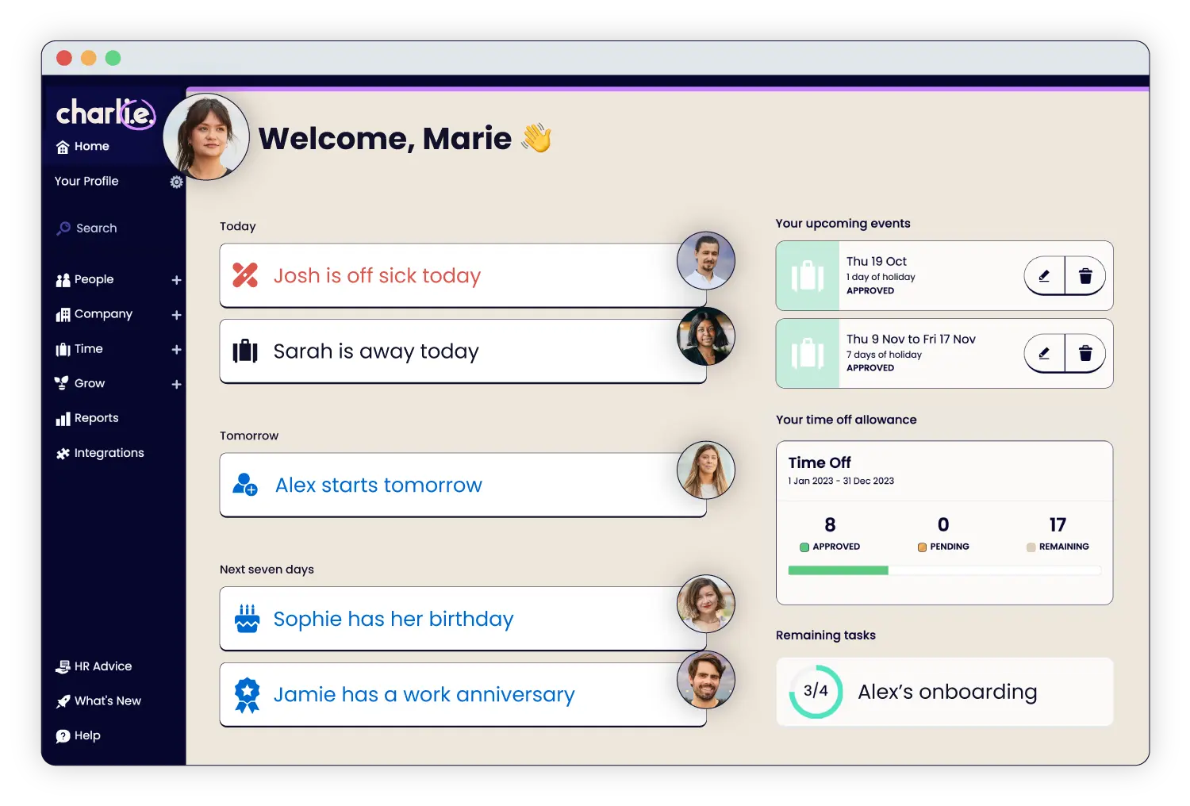Open the Josh is off sick today card
Viewport: 1190px width, 806px height.
pyautogui.click(x=463, y=275)
